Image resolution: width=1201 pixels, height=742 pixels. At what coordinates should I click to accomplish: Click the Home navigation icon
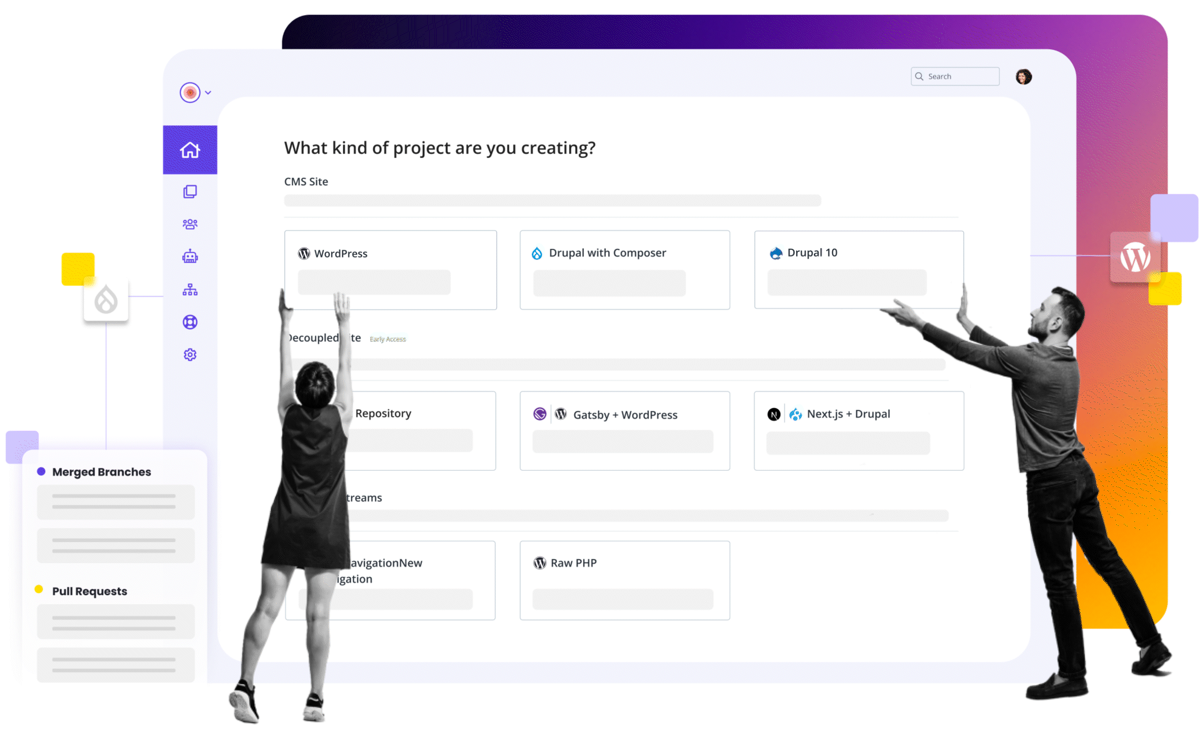click(x=190, y=148)
